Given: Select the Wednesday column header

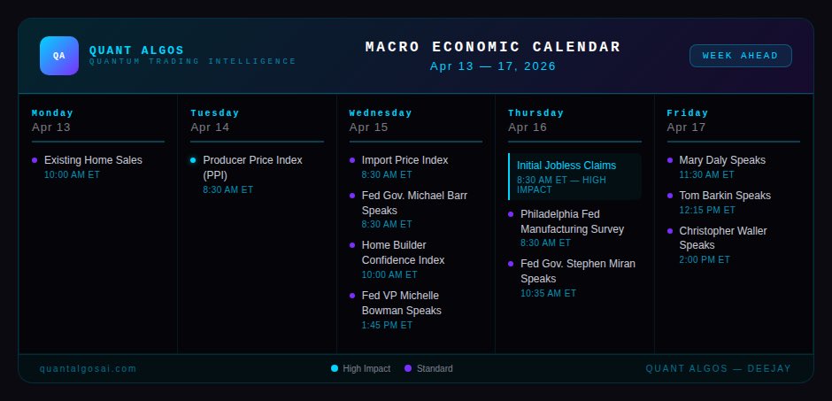Looking at the screenshot, I should [381, 113].
